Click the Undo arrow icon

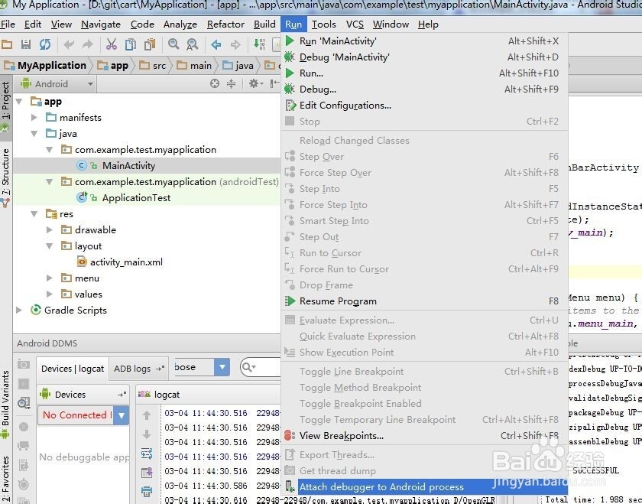click(69, 44)
